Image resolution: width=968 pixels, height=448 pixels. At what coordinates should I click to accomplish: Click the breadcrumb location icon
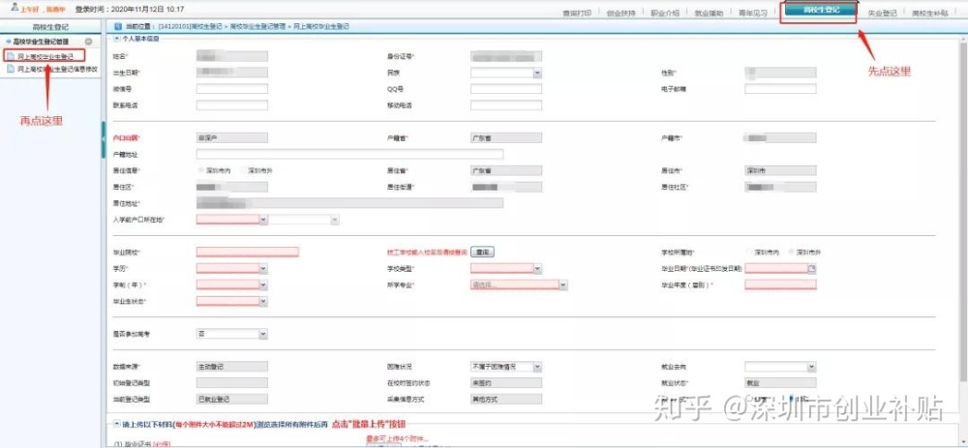pos(118,26)
